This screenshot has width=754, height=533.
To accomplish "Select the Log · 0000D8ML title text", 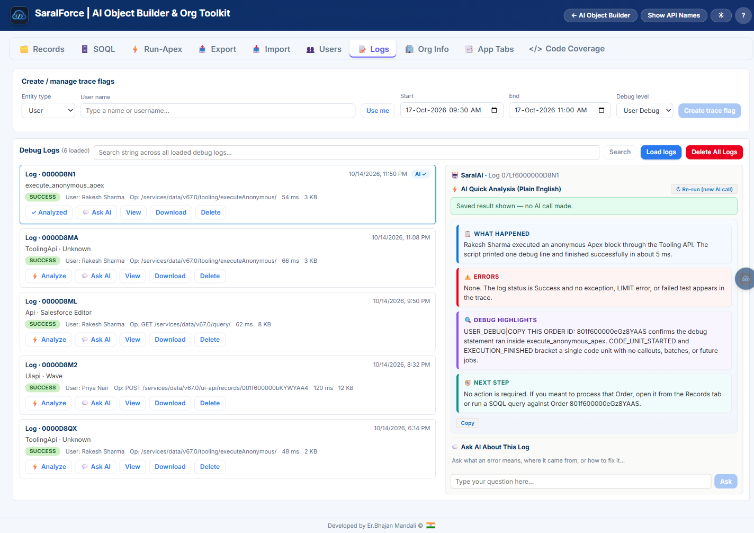I will (x=51, y=301).
